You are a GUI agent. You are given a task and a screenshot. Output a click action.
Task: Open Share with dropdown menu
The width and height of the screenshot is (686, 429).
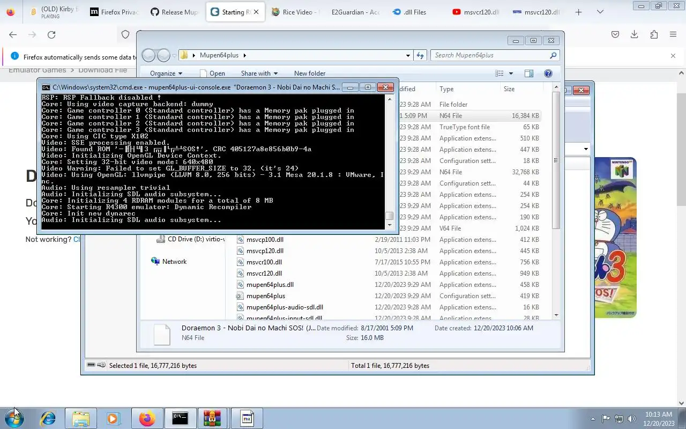pos(259,73)
